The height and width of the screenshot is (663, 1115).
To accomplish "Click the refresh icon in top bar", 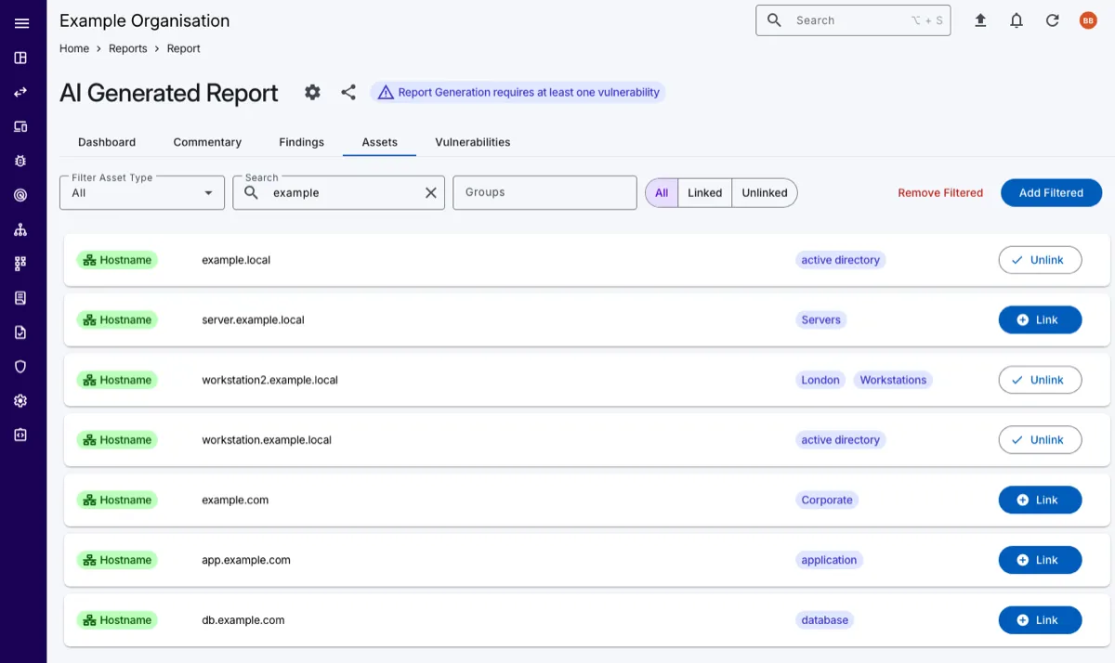I will point(1053,20).
